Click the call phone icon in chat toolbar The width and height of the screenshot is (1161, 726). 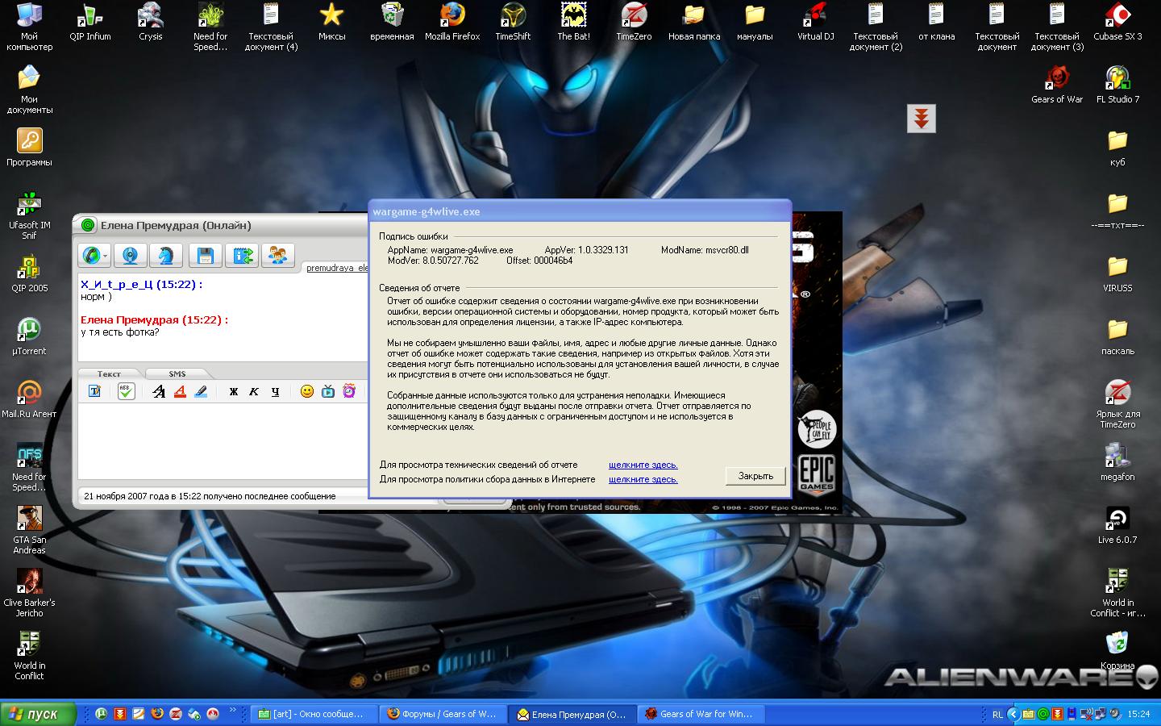tap(91, 256)
